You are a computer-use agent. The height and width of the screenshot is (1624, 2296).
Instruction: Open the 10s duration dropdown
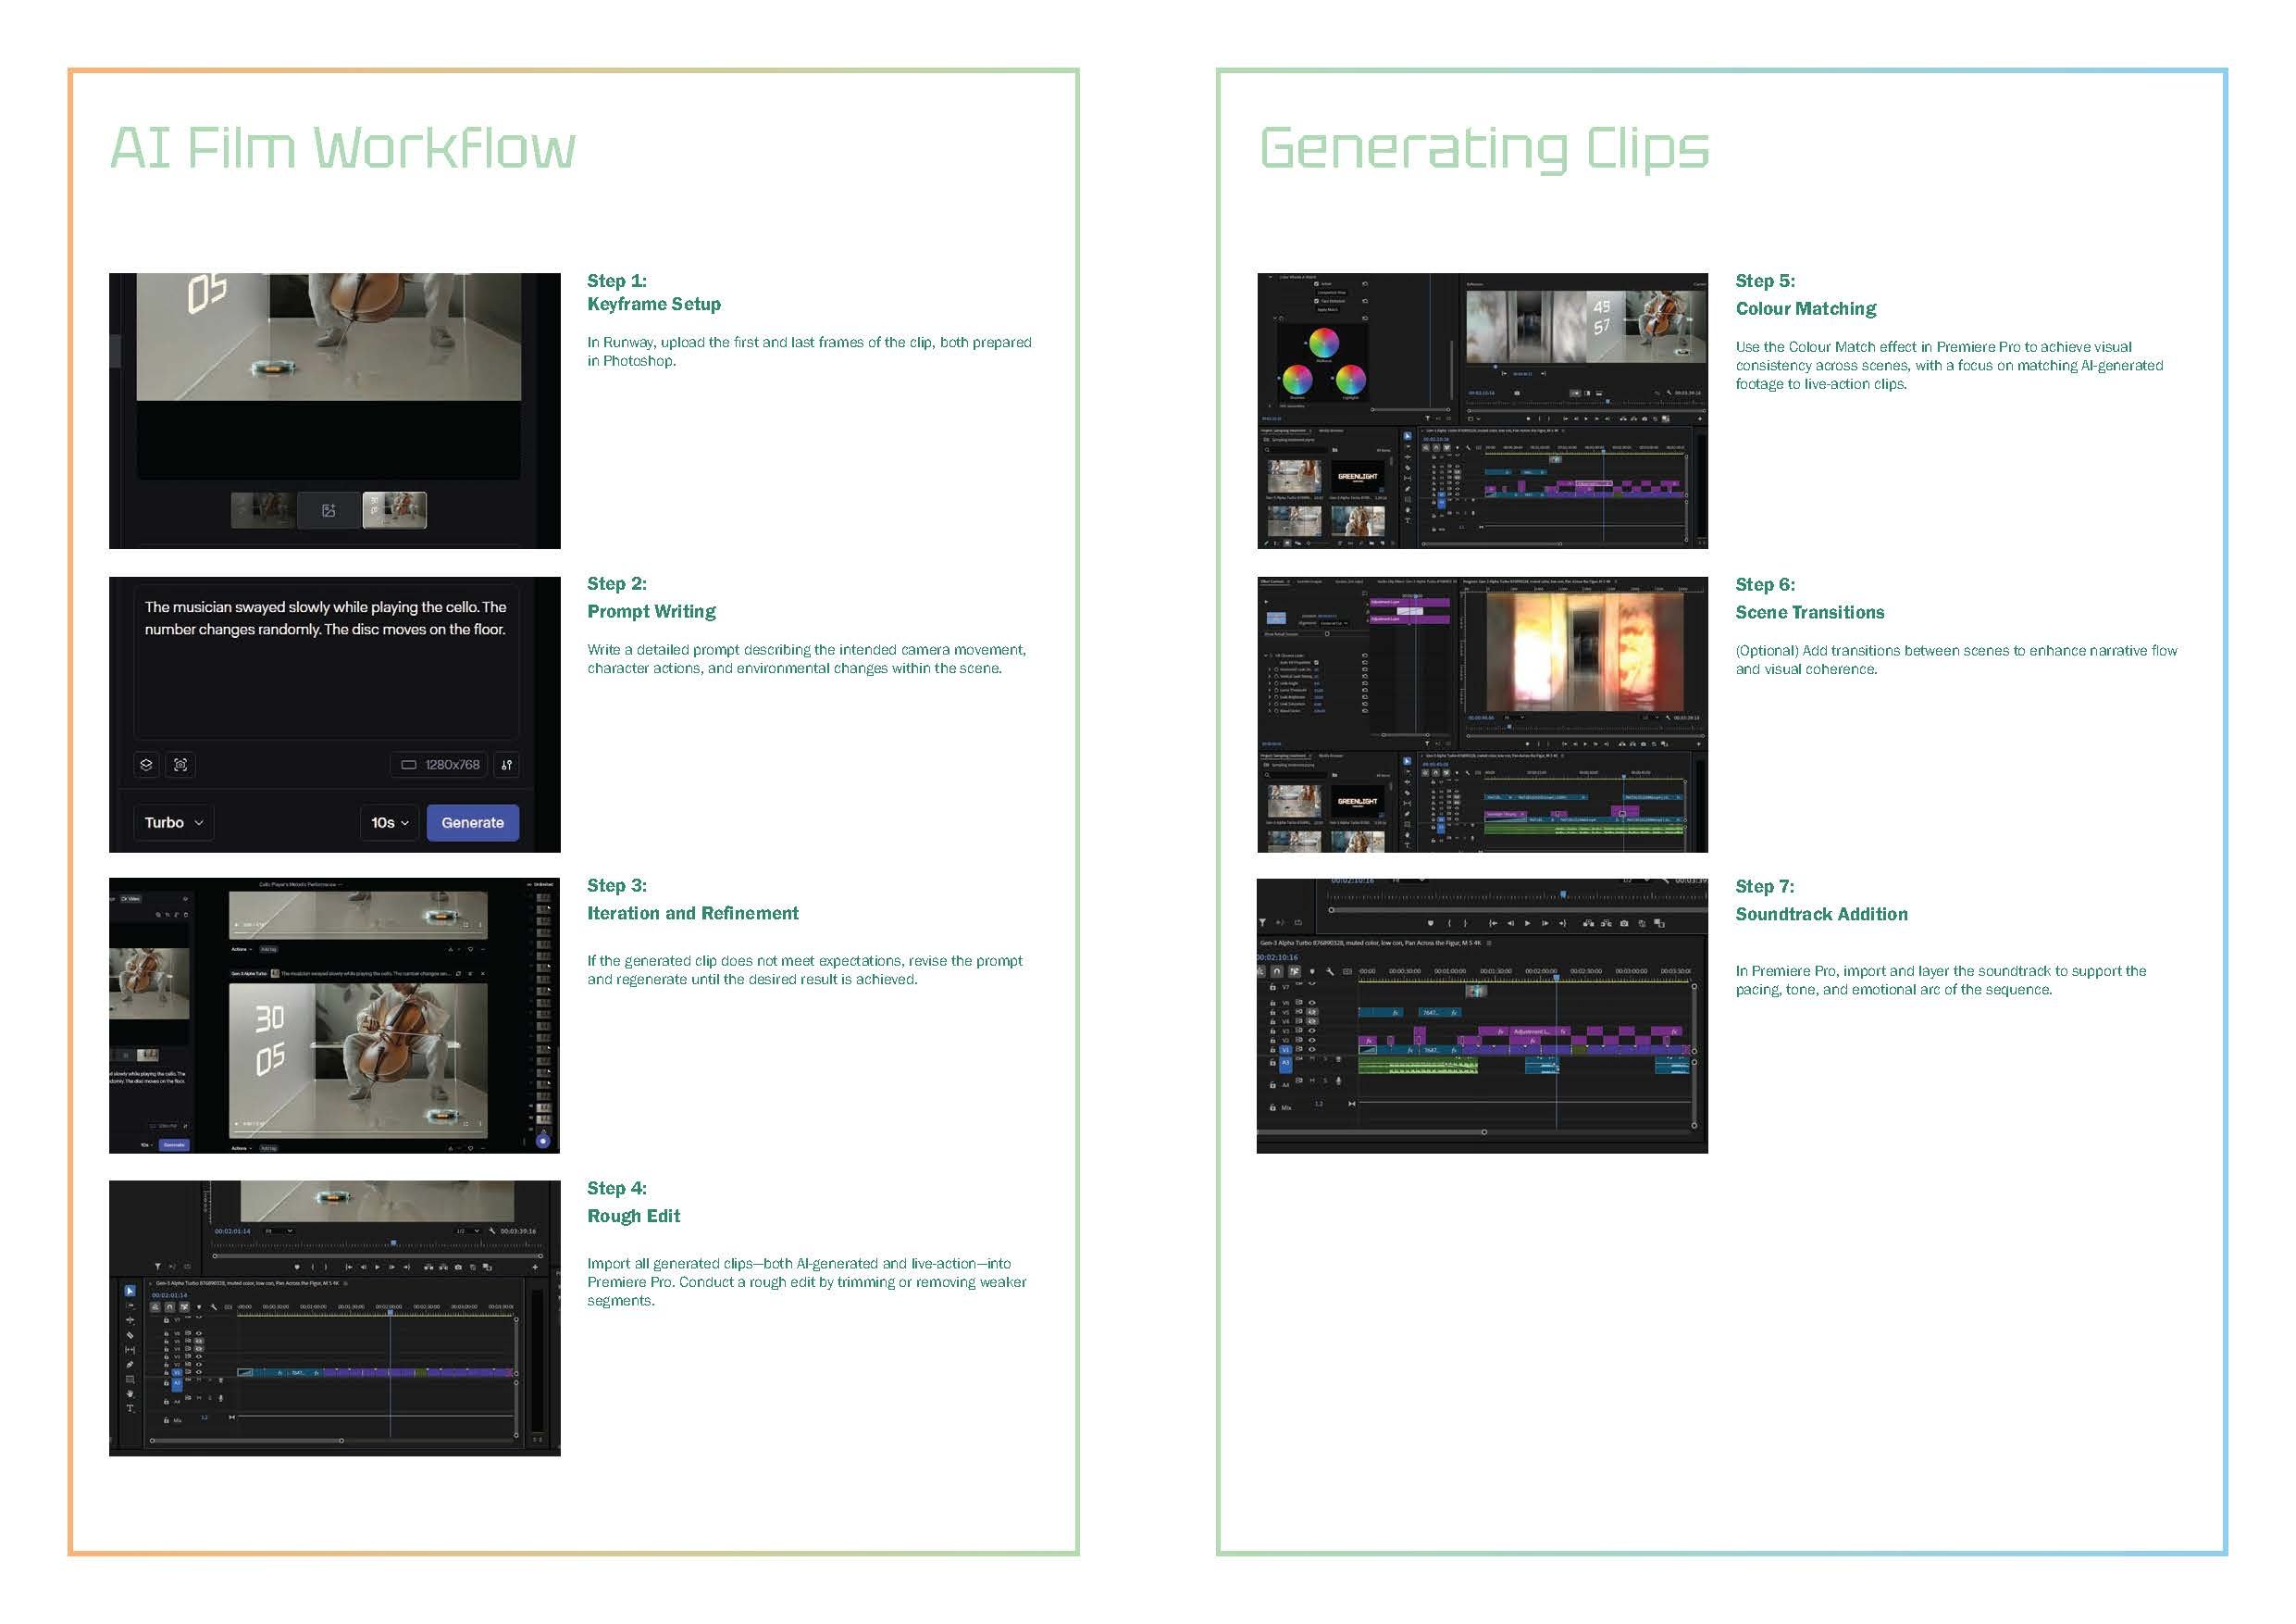[x=389, y=822]
